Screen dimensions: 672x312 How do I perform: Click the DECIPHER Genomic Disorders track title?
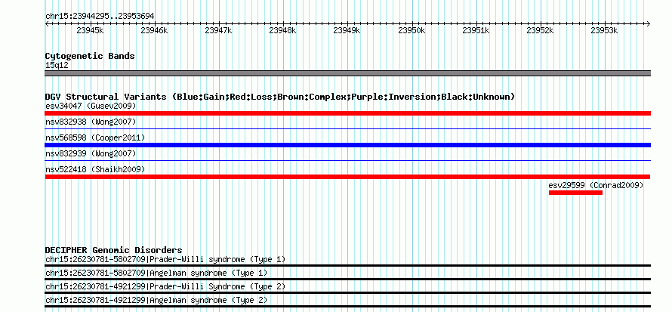click(x=113, y=250)
